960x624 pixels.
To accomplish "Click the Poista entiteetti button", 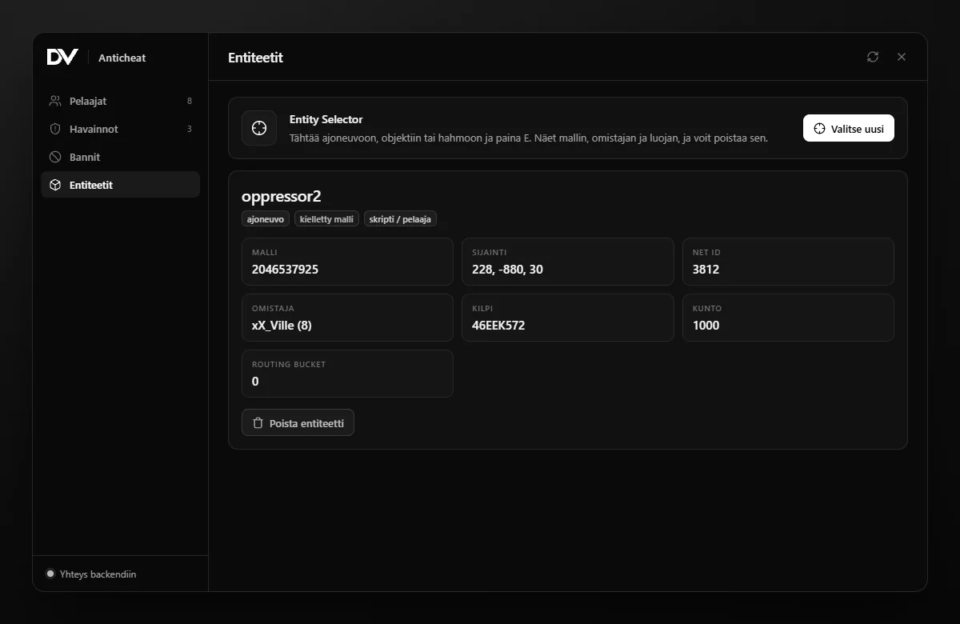I will tap(298, 423).
